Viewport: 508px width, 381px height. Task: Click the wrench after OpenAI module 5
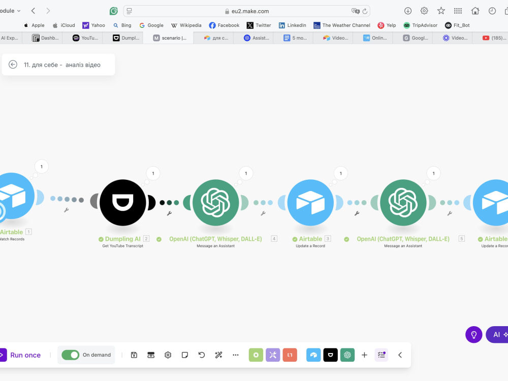point(450,213)
